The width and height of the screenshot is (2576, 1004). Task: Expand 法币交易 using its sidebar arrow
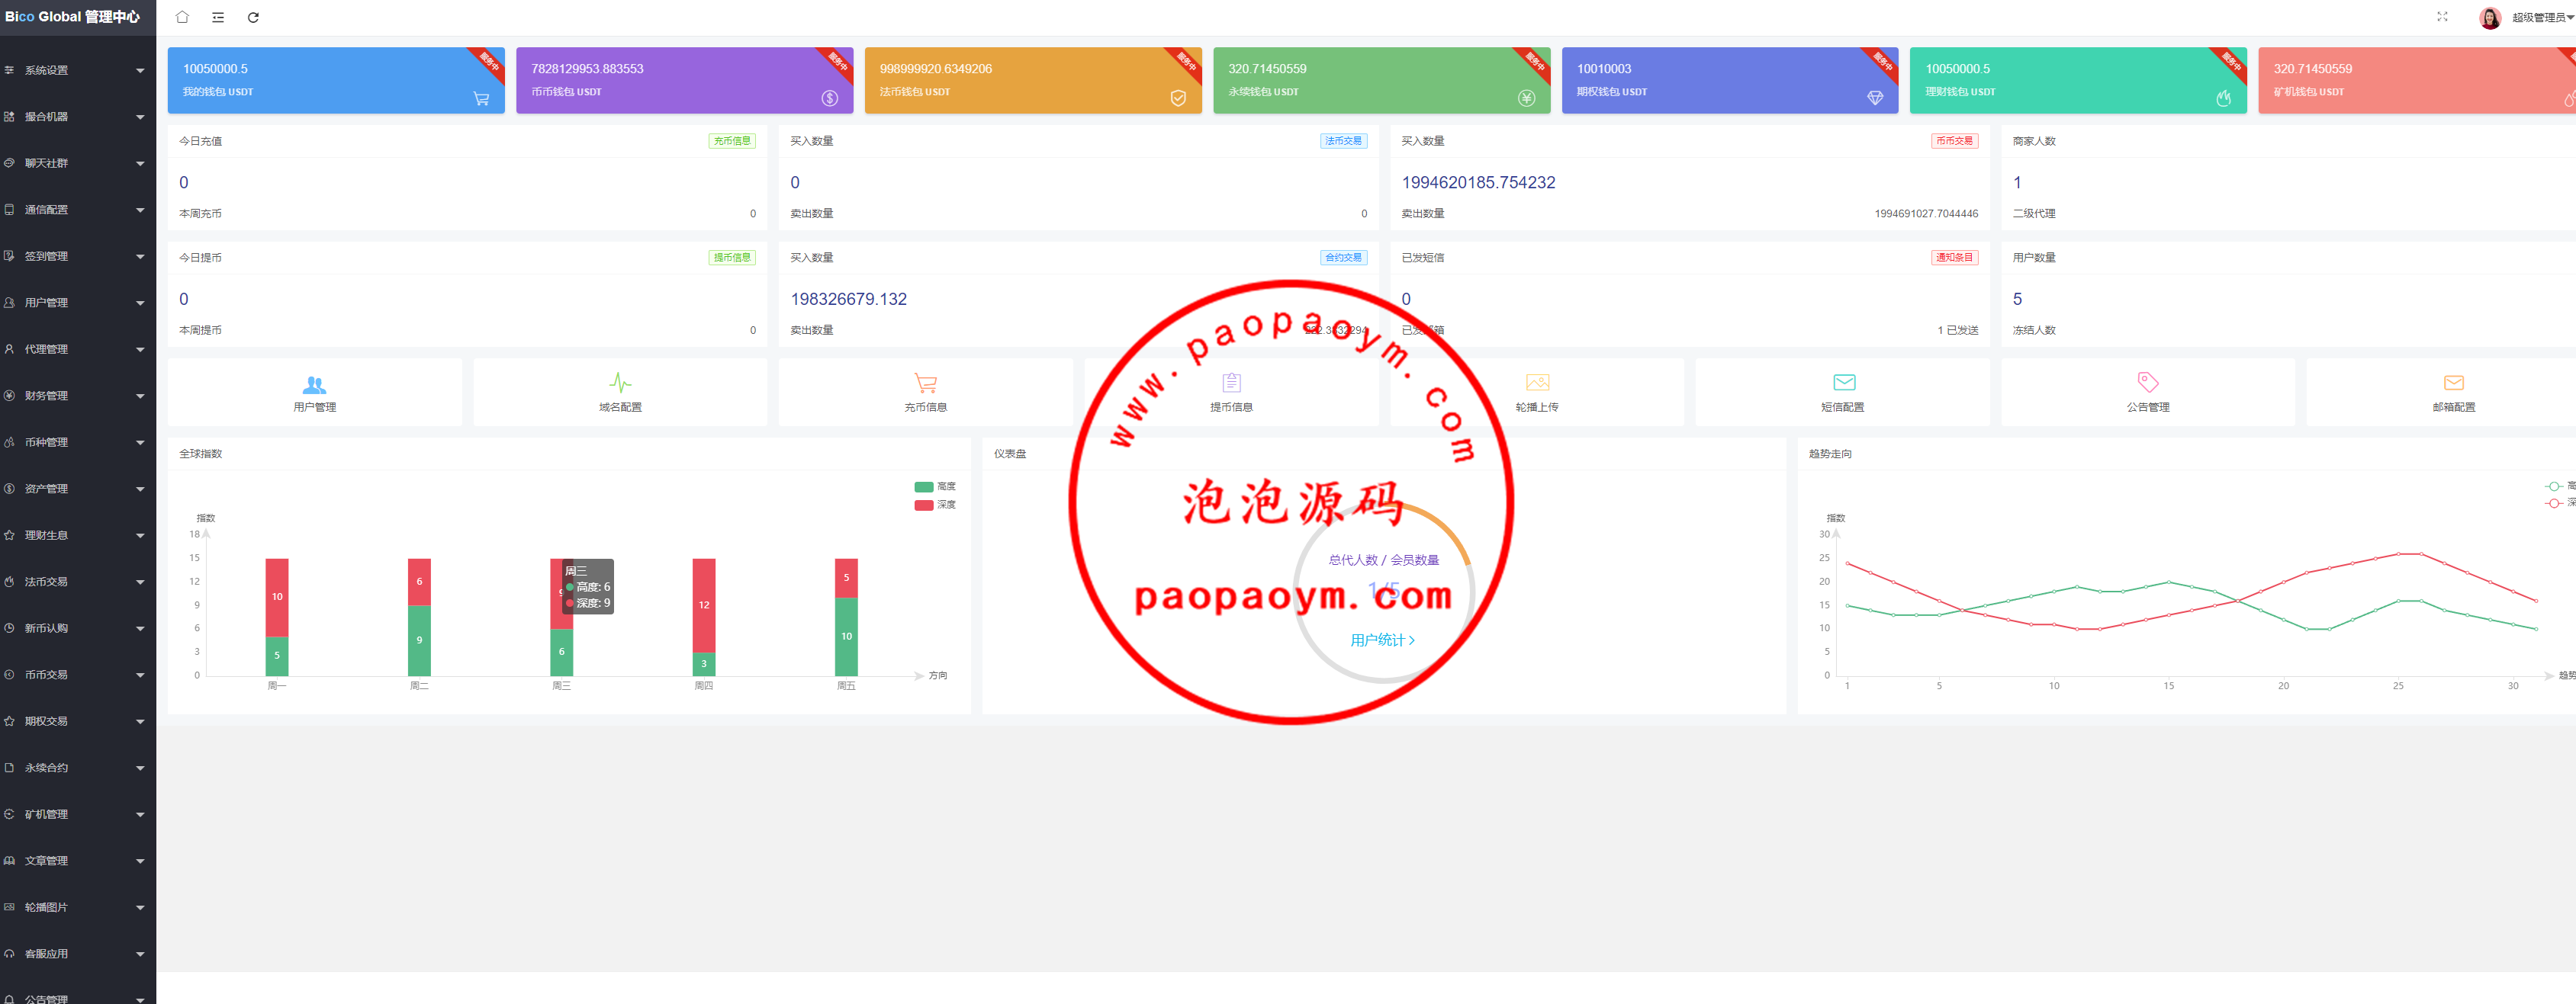[140, 582]
